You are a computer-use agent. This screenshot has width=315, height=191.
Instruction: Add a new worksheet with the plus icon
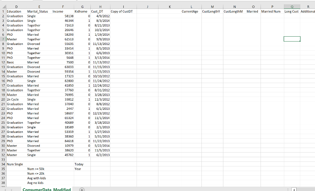(82, 189)
